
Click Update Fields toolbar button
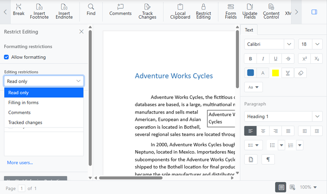click(x=249, y=11)
